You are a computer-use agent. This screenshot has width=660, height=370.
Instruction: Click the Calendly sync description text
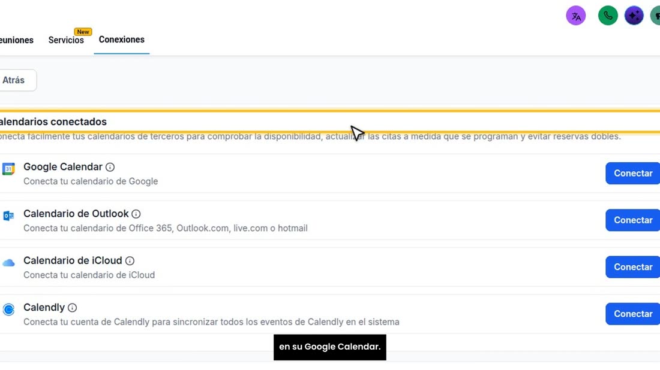211,322
